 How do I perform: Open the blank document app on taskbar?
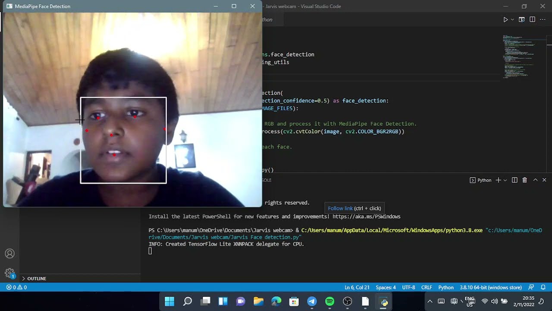[x=365, y=301]
